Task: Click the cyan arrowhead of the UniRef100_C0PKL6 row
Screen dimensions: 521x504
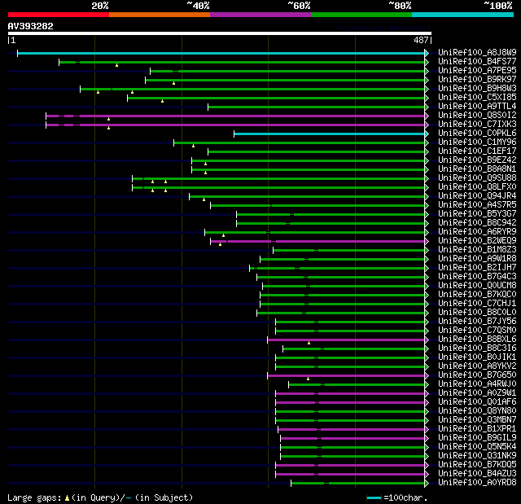Action: 427,134
